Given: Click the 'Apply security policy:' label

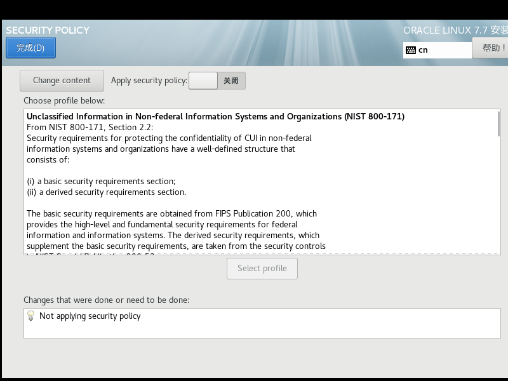Looking at the screenshot, I should (x=149, y=81).
